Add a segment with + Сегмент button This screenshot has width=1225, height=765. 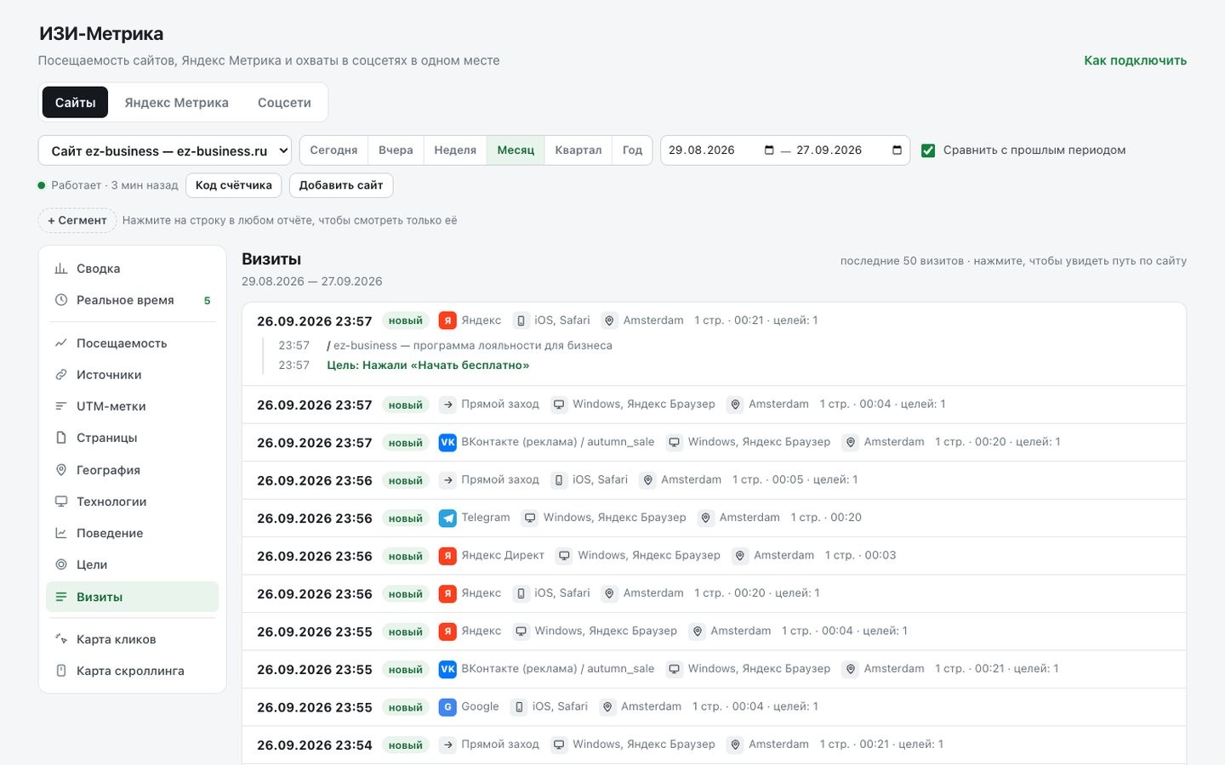[77, 220]
